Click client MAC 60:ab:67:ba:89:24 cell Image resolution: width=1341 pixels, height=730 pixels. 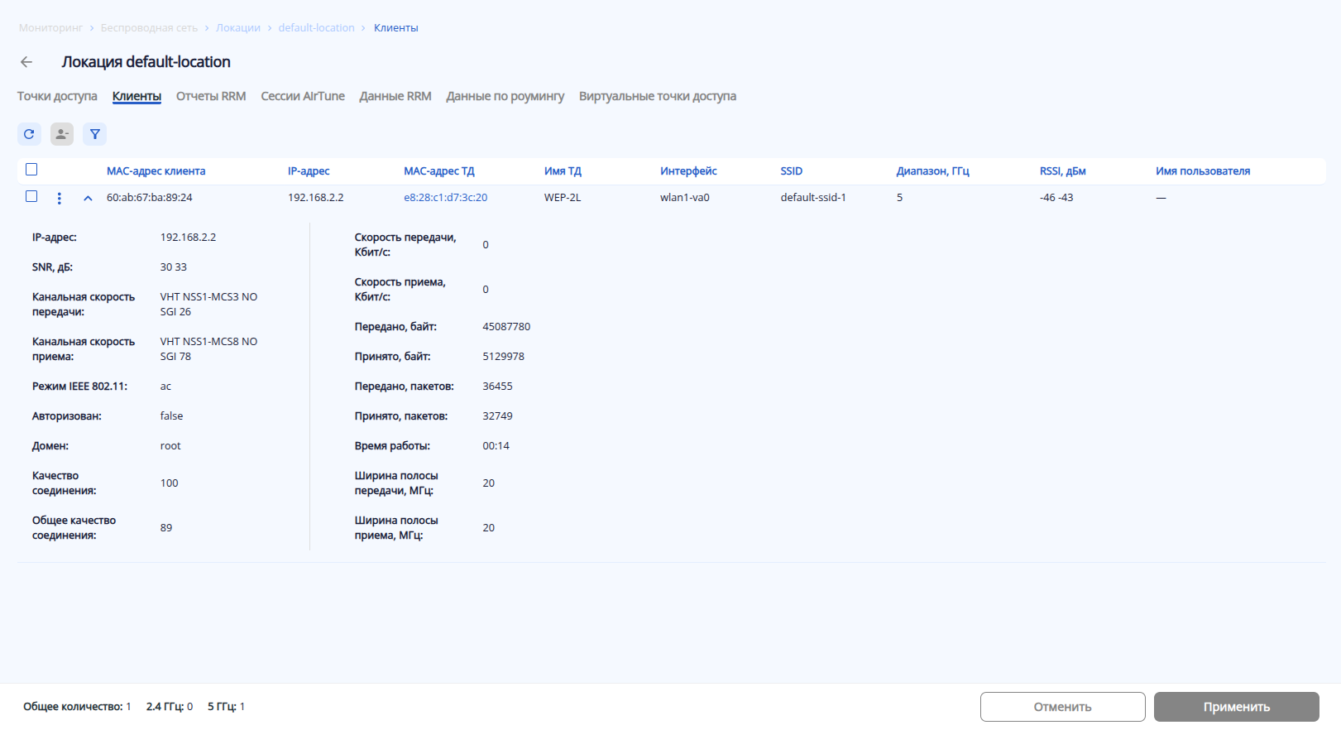click(150, 198)
